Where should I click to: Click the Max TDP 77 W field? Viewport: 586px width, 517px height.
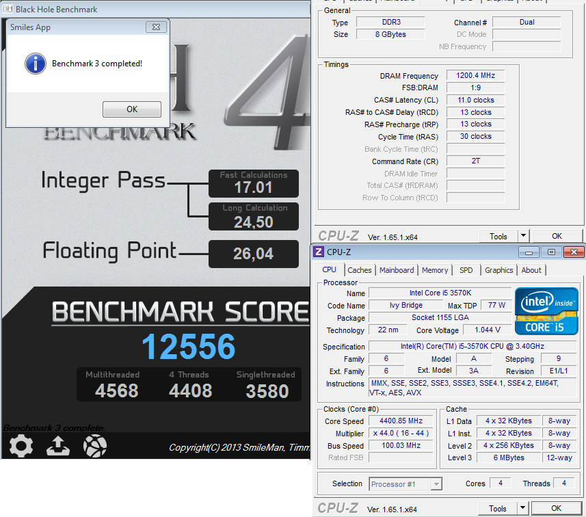(496, 306)
